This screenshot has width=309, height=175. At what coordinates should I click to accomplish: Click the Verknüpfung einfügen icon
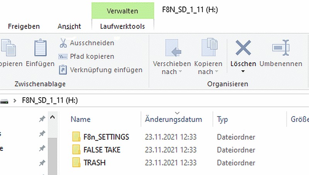click(63, 70)
